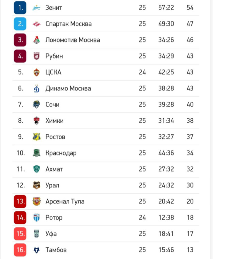228x259 pixels.
Task: Open the Арсенал Тула team page
Action: tap(65, 201)
